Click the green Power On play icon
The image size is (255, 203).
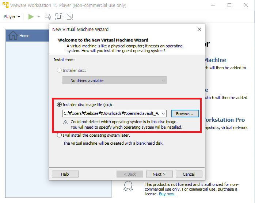31,17
